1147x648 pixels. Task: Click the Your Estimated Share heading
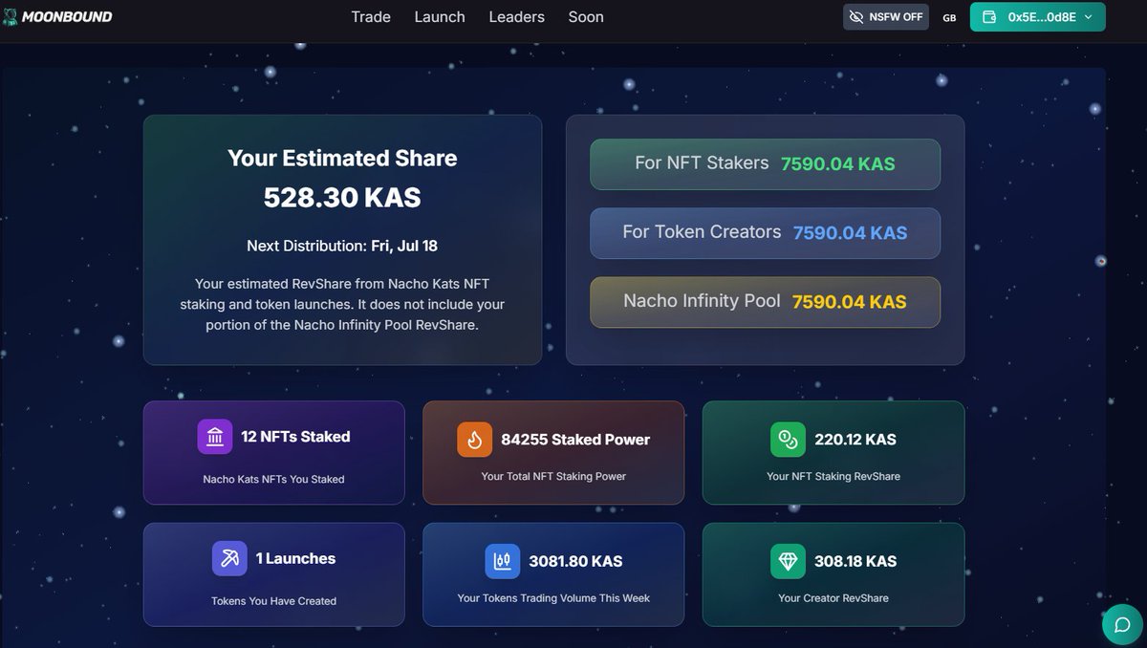pos(342,159)
